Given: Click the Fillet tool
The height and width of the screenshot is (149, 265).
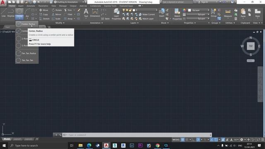Looking at the screenshot, I should [68, 14].
